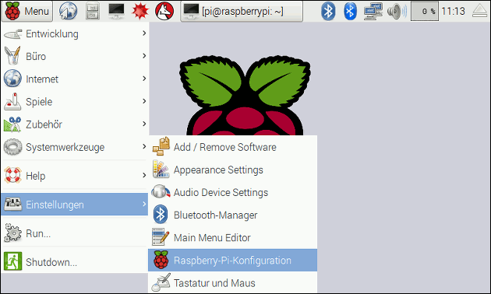The height and width of the screenshot is (294, 491).
Task: Open Raspberry-Pi-Konfiguration
Action: (x=233, y=260)
